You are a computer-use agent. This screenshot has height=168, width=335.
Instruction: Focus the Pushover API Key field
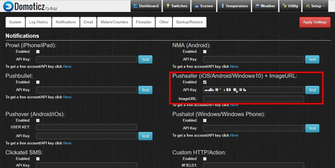coord(87,136)
